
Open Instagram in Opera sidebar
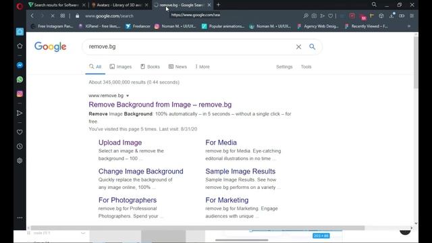(20, 94)
